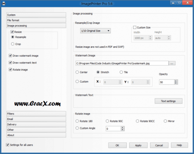The height and width of the screenshot is (154, 194).
Task: Click the Y coordinate spinner arrows
Action: 148,82
